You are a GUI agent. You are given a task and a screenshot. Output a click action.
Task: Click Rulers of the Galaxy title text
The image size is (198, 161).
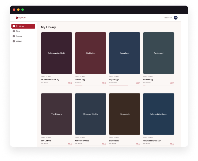(152, 141)
